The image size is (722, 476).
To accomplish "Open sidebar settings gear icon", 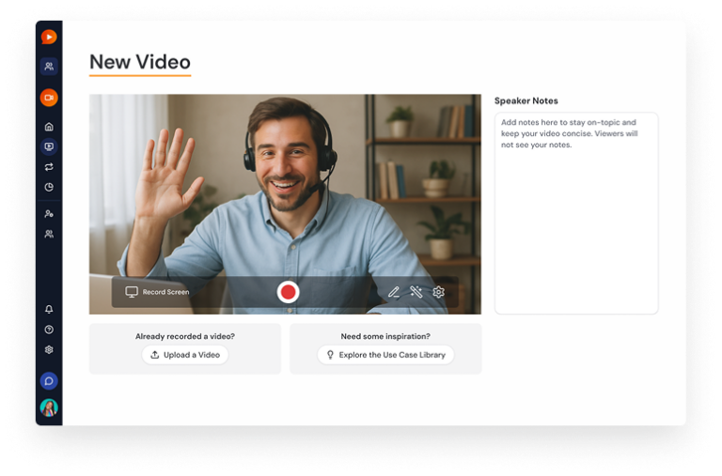I will point(49,350).
